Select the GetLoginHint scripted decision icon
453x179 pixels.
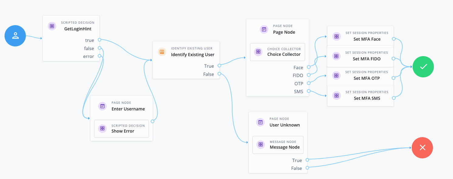pyautogui.click(x=52, y=26)
